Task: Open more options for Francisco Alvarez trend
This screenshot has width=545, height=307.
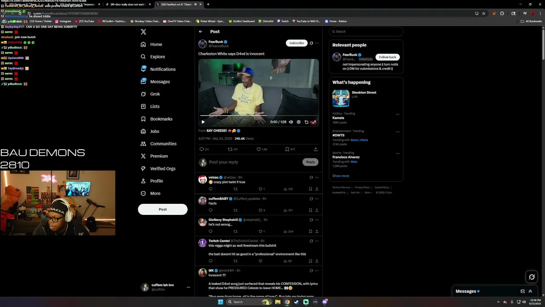Action: pos(398,153)
